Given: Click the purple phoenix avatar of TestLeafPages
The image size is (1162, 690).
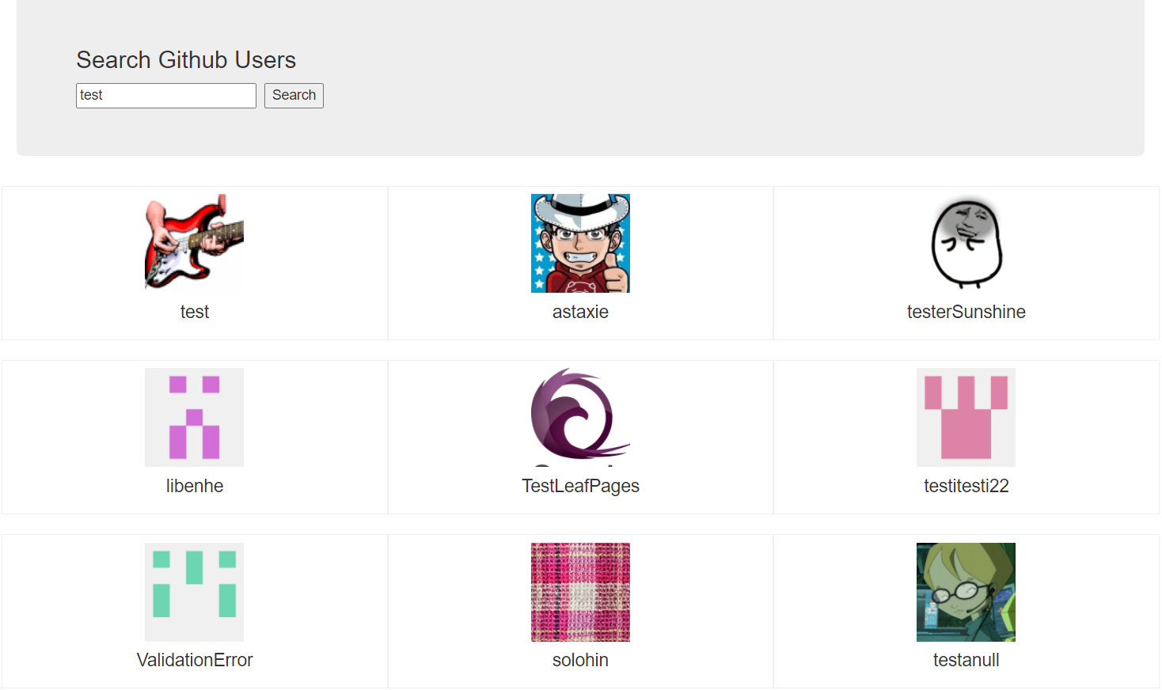Looking at the screenshot, I should (x=580, y=417).
